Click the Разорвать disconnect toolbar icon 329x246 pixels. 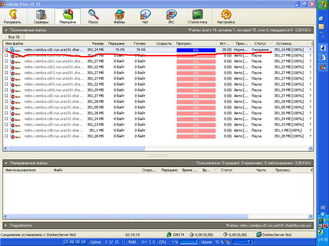(x=12, y=17)
